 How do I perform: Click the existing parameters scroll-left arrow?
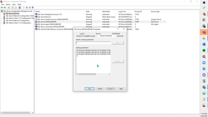[77, 74]
